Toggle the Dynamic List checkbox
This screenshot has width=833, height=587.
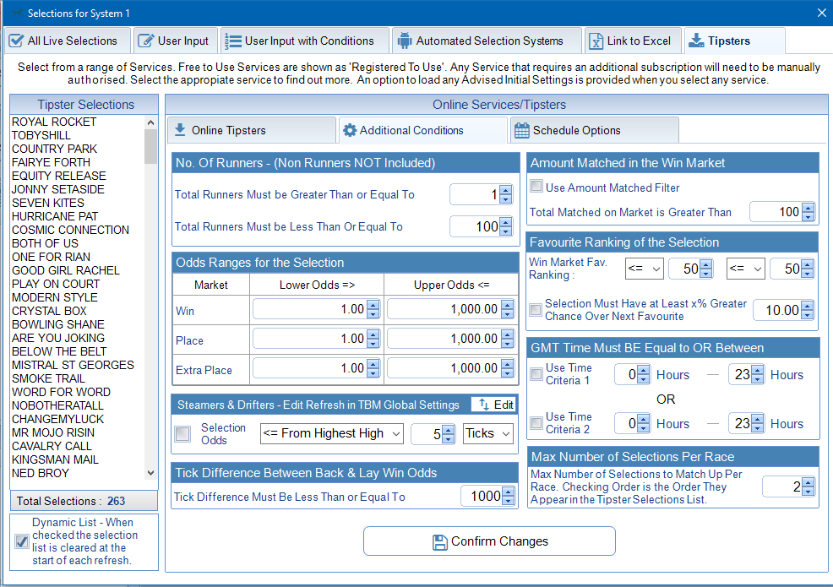point(22,541)
